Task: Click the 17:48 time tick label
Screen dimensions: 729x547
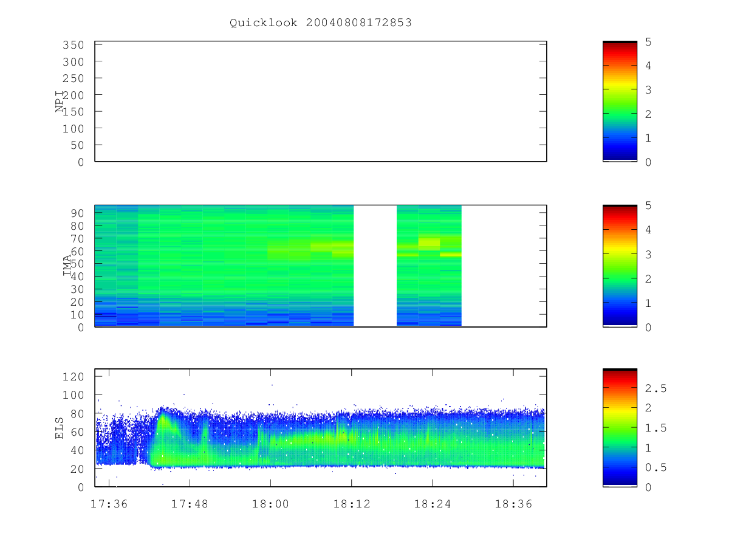Action: click(190, 503)
